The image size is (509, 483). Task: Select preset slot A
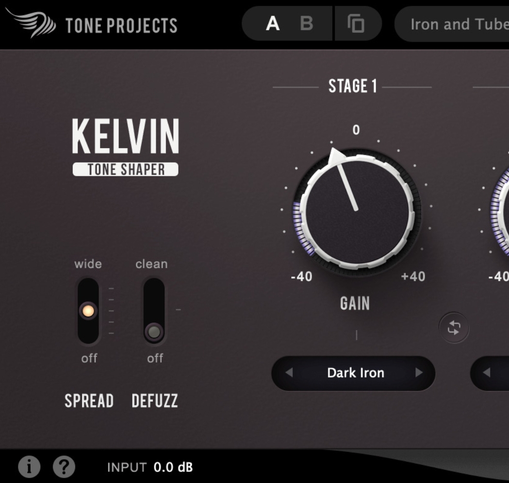pos(273,24)
